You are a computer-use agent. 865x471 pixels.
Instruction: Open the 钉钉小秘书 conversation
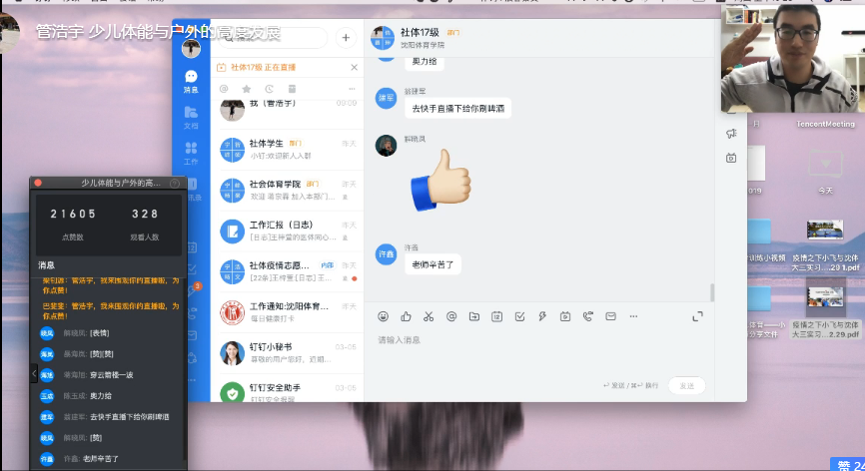tap(288, 352)
